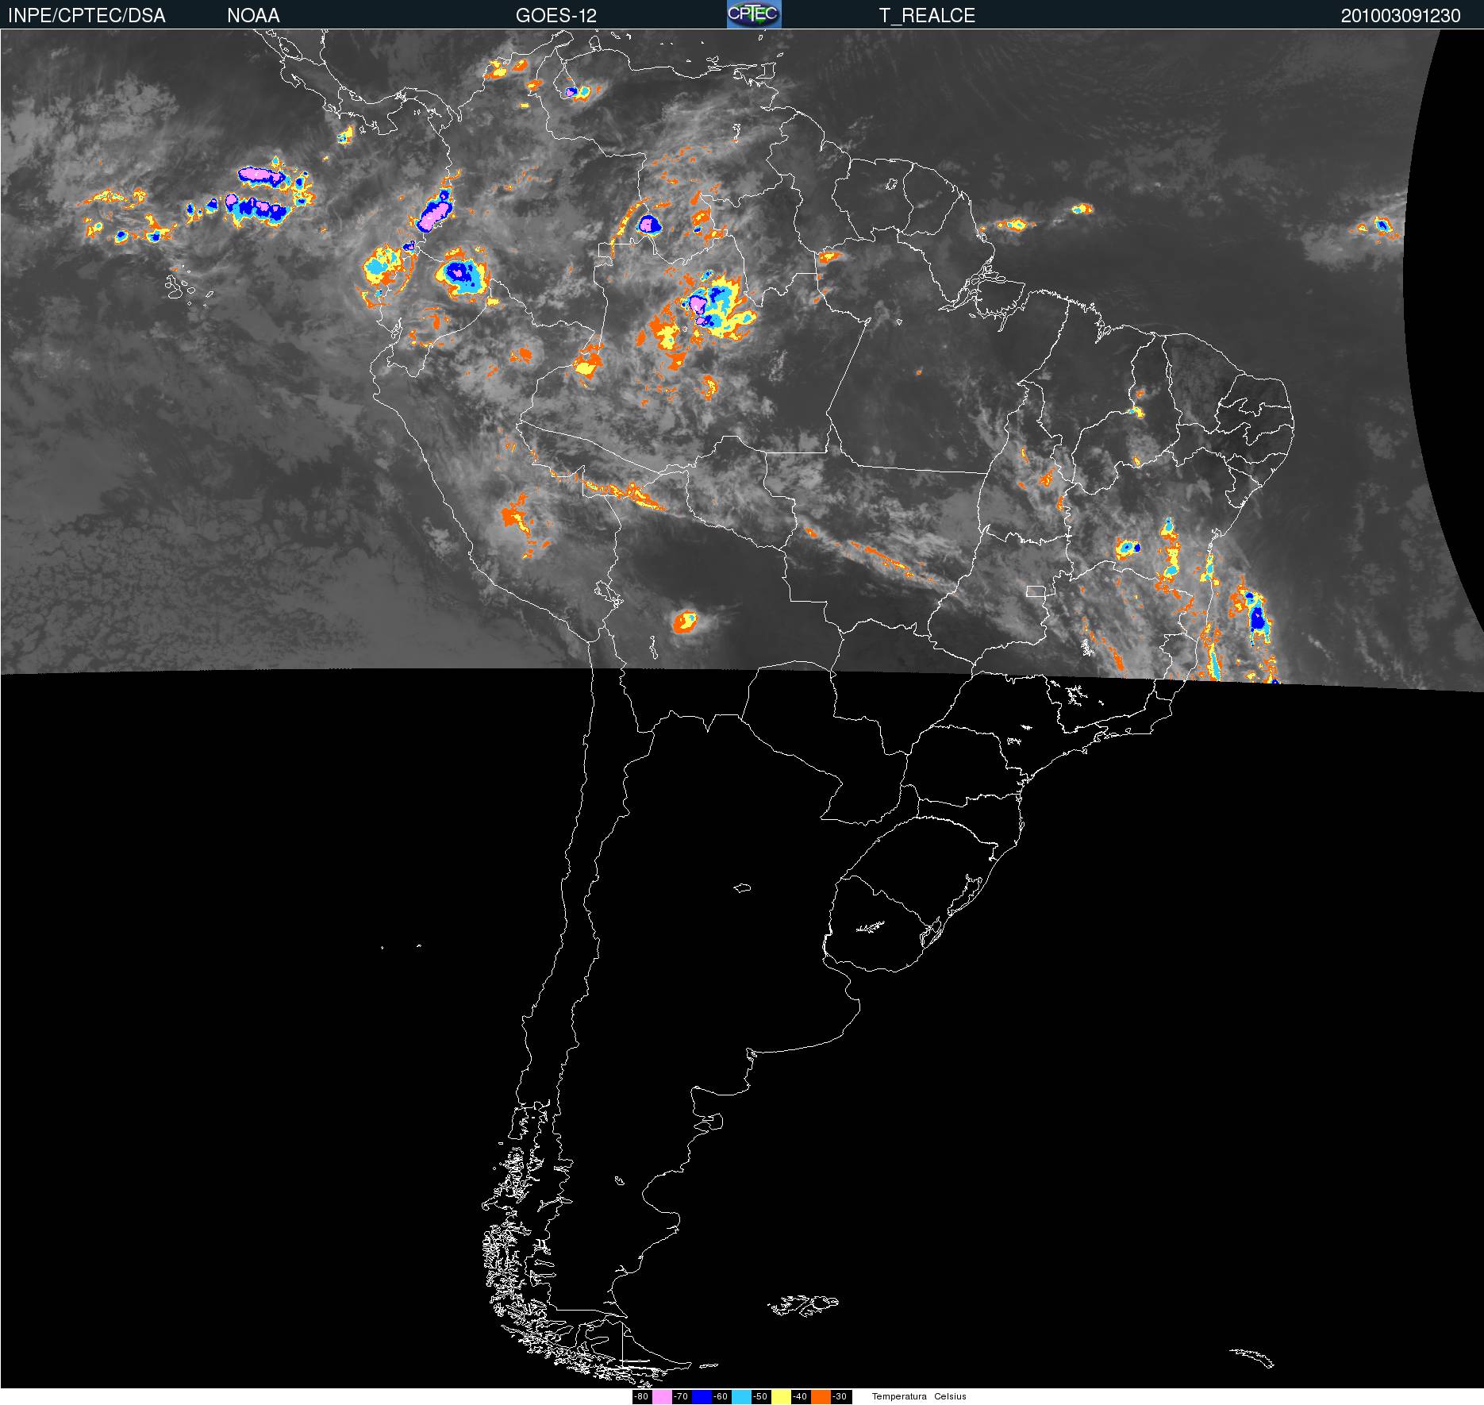Click the dark blue legend color swatch
Viewport: 1484px width, 1405px height.
(x=702, y=1397)
